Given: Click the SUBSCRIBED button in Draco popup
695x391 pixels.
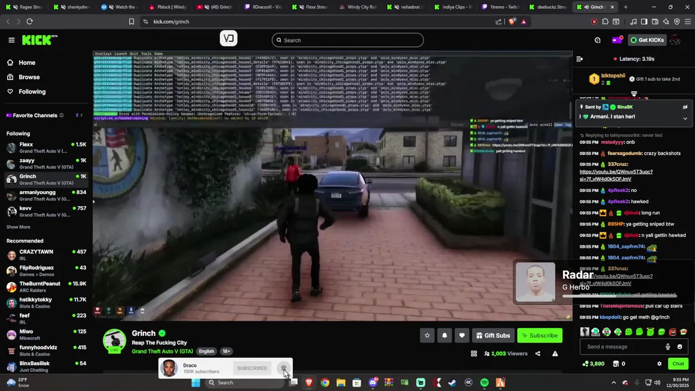Looking at the screenshot, I should click(x=252, y=368).
